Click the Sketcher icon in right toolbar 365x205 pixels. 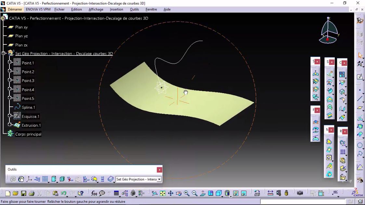click(x=360, y=77)
